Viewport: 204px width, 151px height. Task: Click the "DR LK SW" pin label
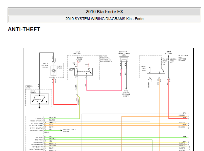click(x=39, y=137)
